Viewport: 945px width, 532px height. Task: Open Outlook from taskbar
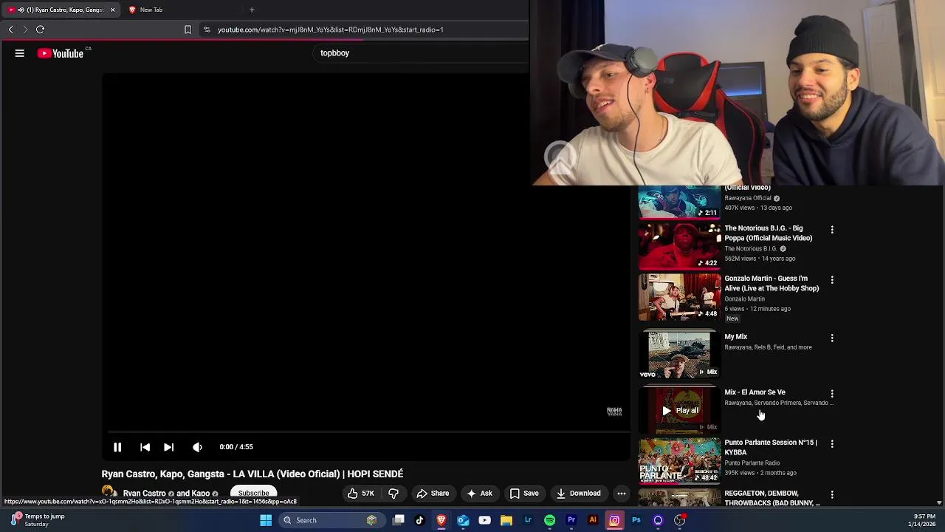tap(463, 520)
